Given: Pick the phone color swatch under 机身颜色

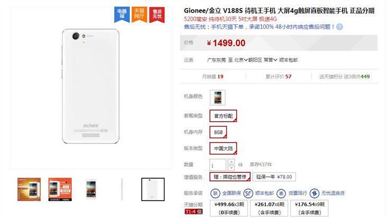Looking at the screenshot, I should pos(218,97).
